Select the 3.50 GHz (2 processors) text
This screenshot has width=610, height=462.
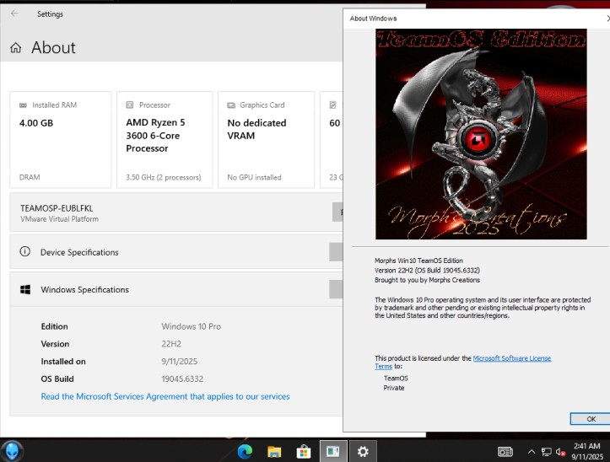tap(164, 177)
